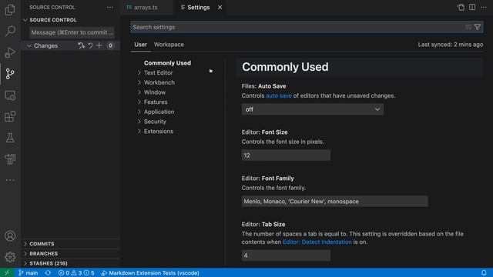Image resolution: width=493 pixels, height=277 pixels.
Task: Split the editor right
Action: click(472, 7)
